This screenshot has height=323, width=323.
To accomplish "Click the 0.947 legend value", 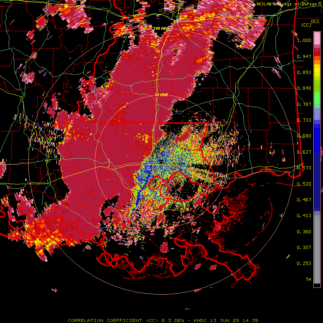I will tap(304, 56).
